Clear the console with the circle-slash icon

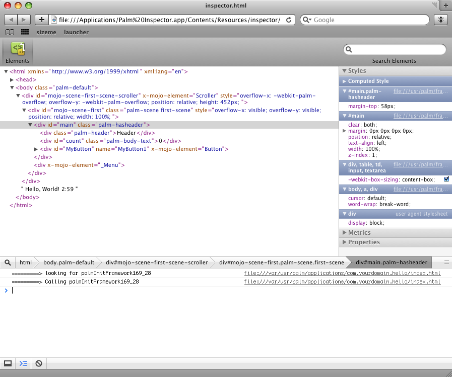[x=39, y=363]
